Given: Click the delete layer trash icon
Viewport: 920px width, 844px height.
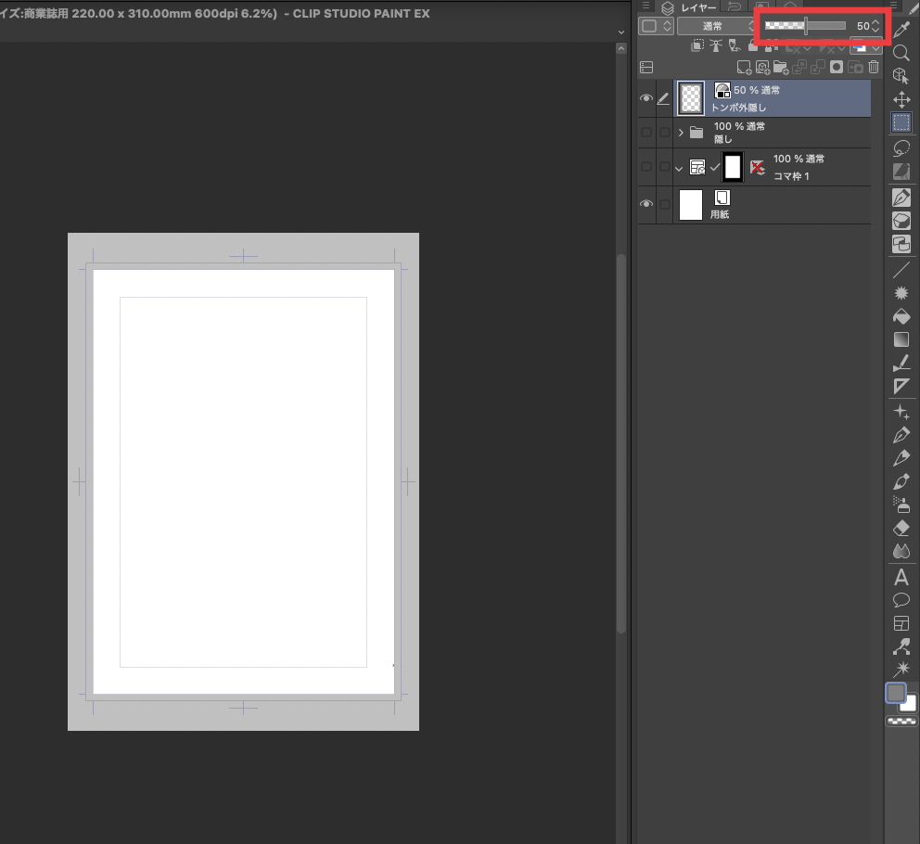Looking at the screenshot, I should [x=873, y=67].
